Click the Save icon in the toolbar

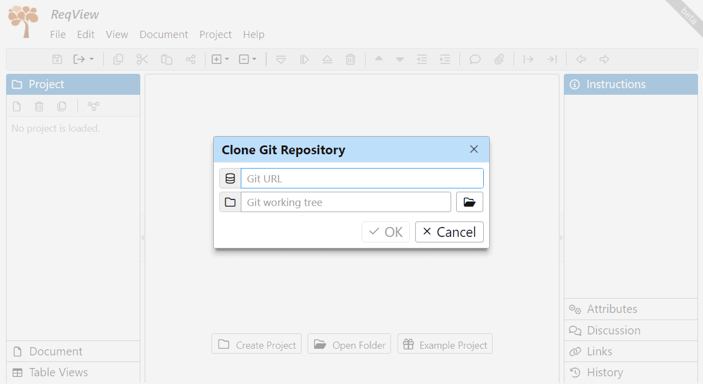click(57, 59)
